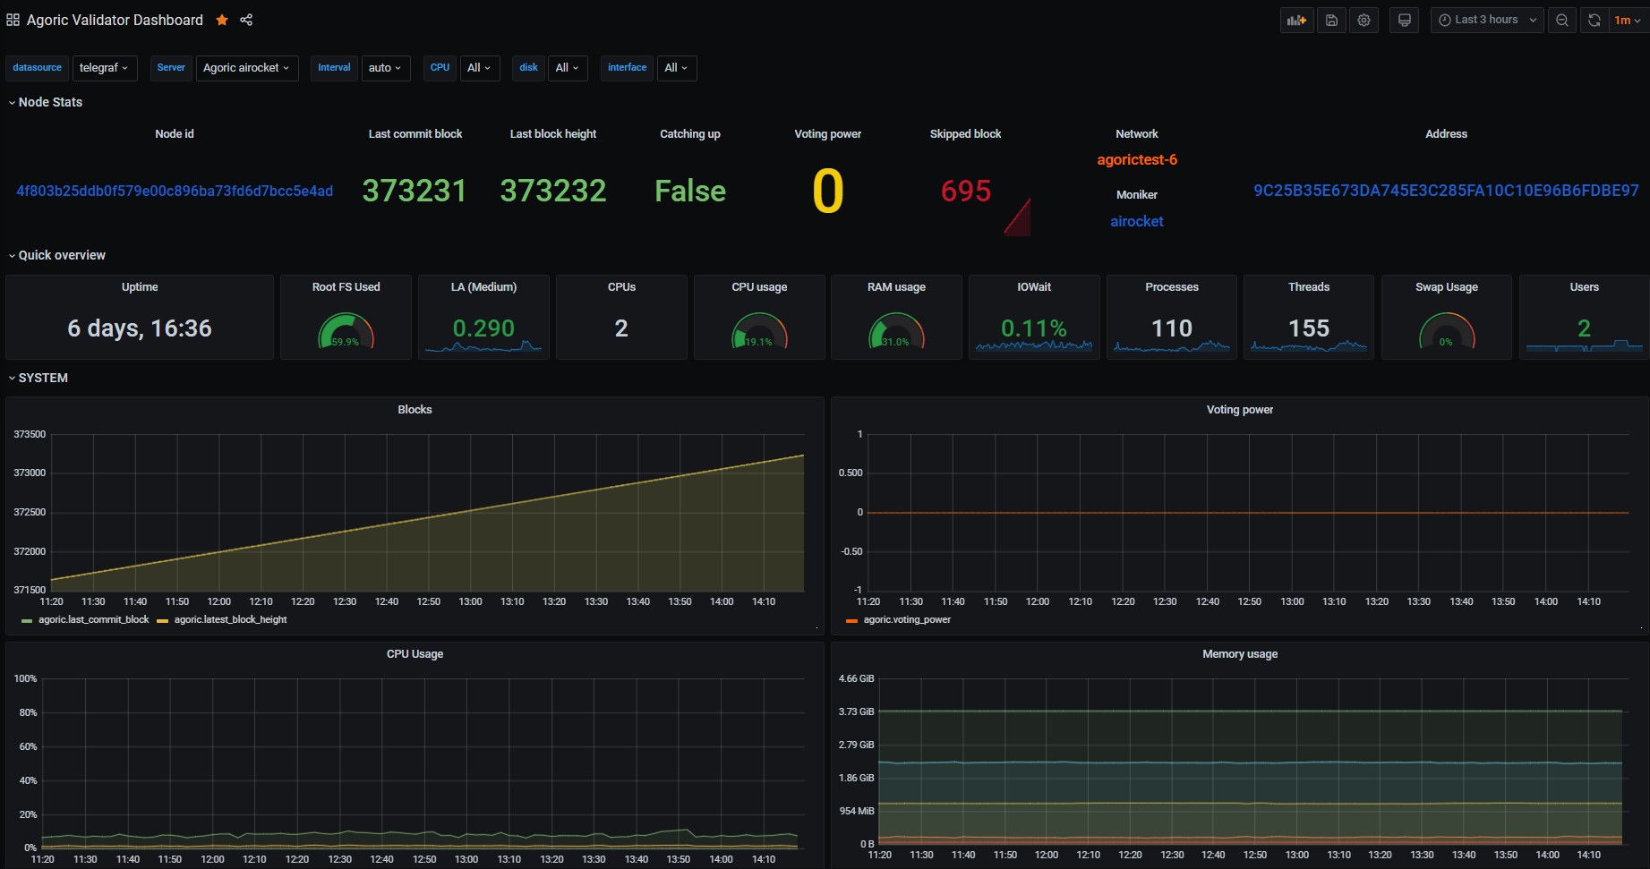Click the Last commit block value 373231
Screen dimensions: 1650x869
tap(415, 191)
